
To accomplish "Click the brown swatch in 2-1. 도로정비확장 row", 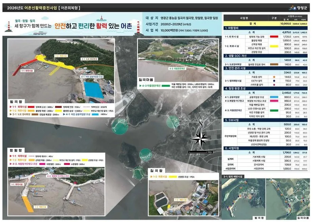I will click(x=274, y=65).
